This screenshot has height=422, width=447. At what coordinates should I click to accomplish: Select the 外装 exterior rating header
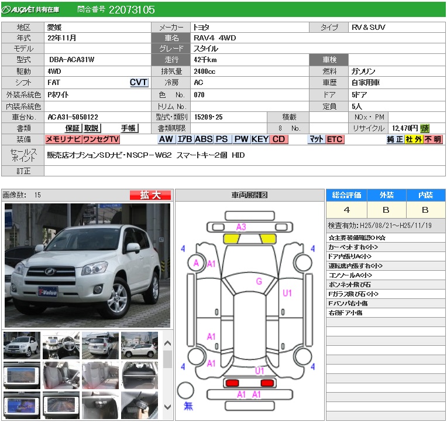(x=386, y=195)
